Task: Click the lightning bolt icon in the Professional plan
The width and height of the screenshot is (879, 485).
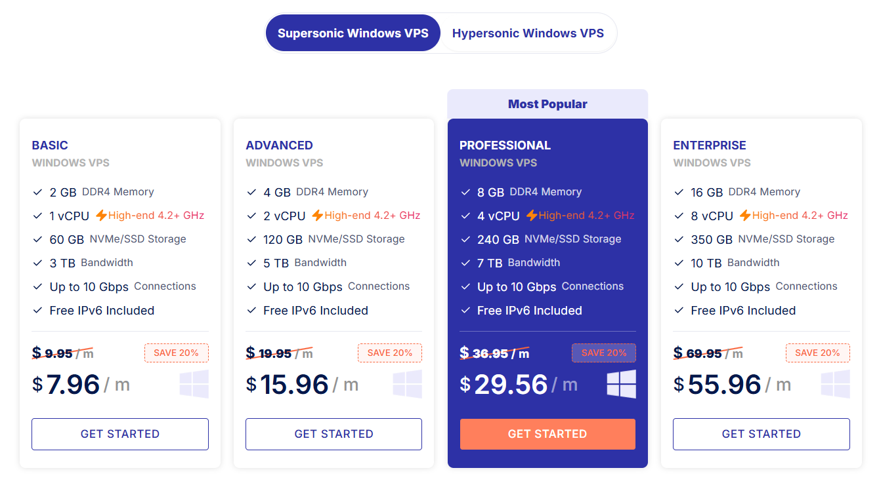Action: coord(531,215)
